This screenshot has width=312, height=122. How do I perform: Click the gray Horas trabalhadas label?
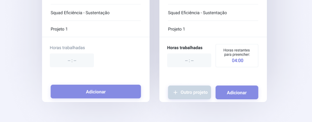(67, 48)
